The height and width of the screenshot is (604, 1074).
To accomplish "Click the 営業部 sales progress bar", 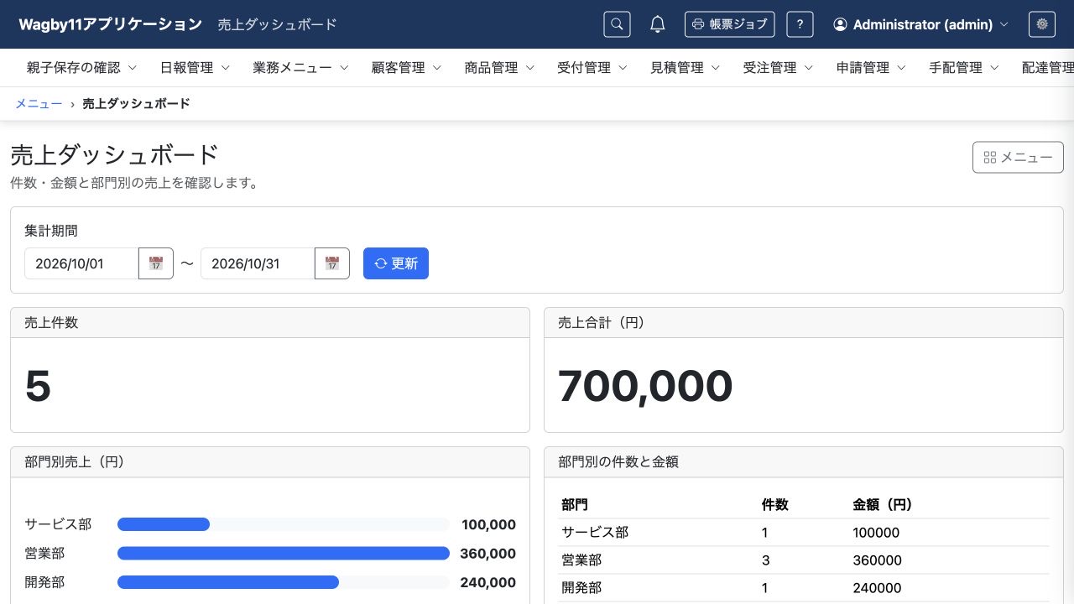I will click(x=284, y=554).
